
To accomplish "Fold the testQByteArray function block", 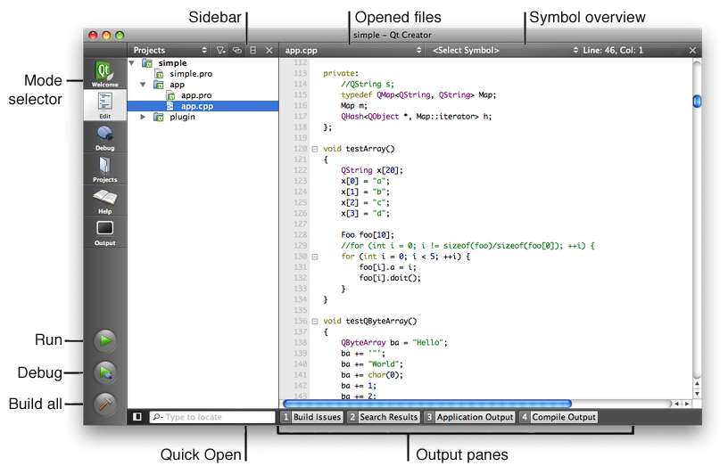I will click(x=315, y=321).
